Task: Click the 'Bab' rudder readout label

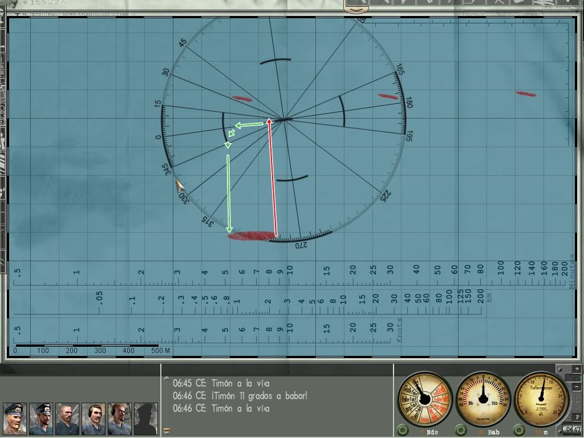Action: click(x=493, y=432)
